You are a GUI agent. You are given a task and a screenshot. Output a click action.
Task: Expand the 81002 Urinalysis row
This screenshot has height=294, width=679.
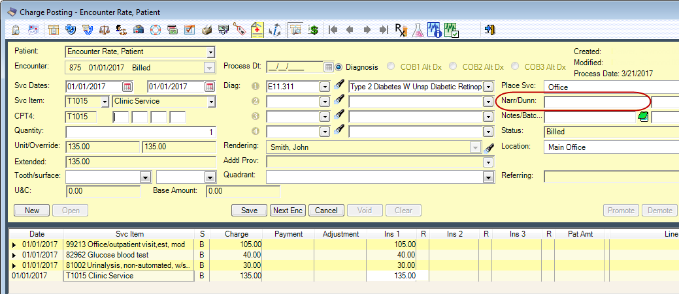14,265
